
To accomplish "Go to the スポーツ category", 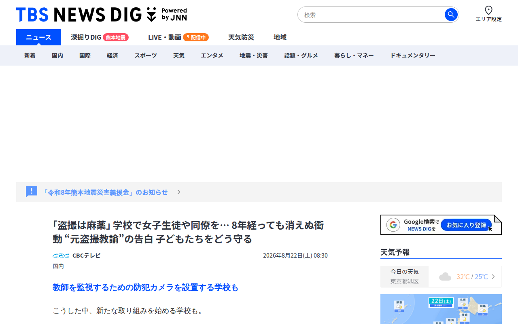I will [146, 55].
